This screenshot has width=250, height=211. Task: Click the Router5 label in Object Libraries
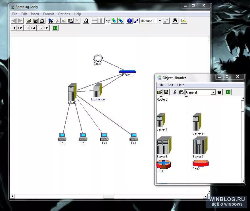(x=162, y=100)
